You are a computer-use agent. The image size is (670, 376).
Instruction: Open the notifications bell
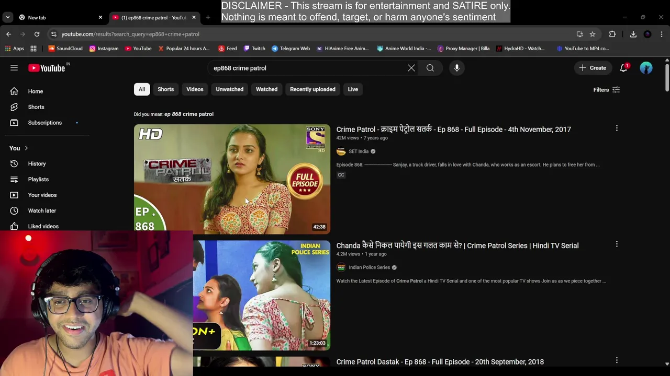pos(624,68)
